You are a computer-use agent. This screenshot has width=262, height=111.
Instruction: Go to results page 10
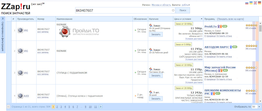[x=90, y=107]
